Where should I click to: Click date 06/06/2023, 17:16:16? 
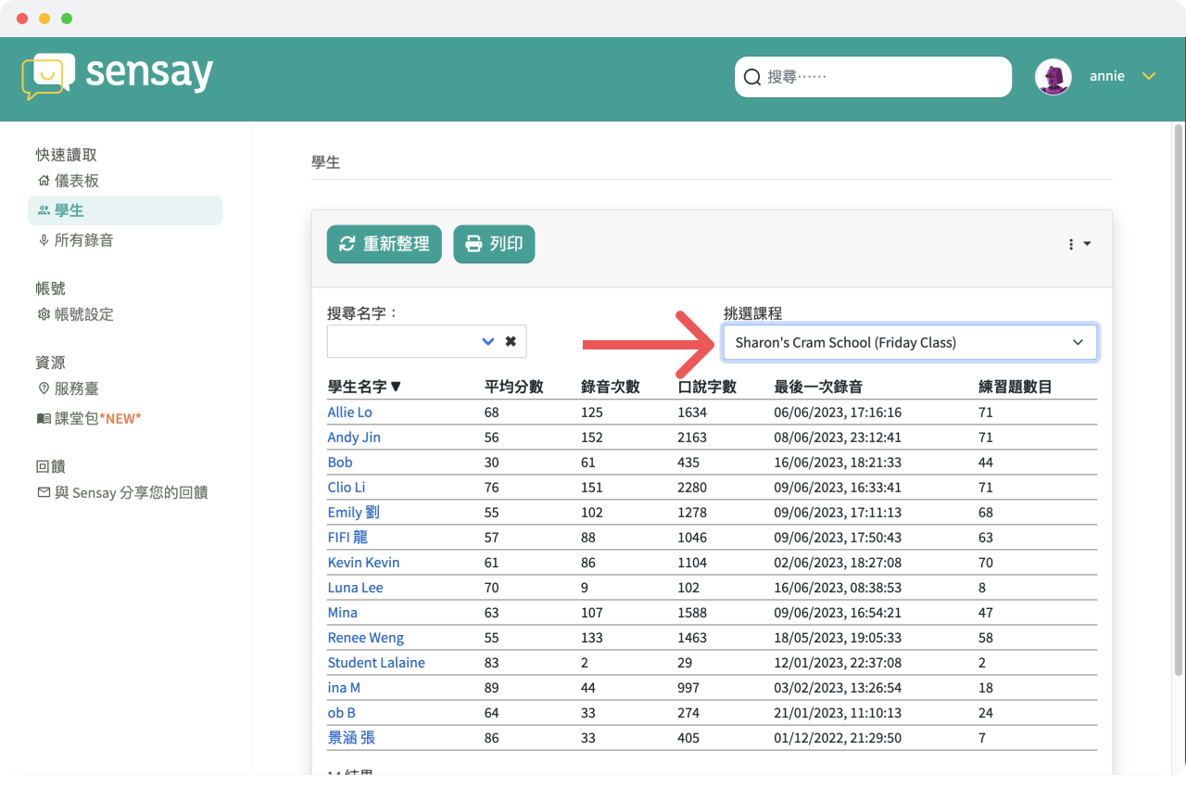[838, 412]
